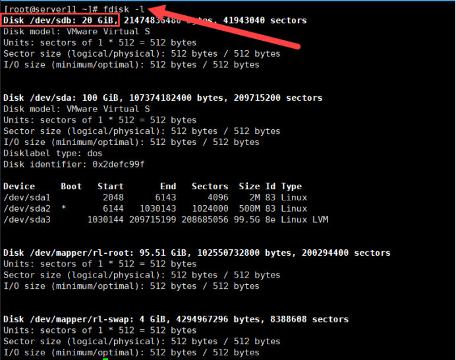Click the Device column header
This screenshot has width=456, height=360.
pyautogui.click(x=19, y=187)
